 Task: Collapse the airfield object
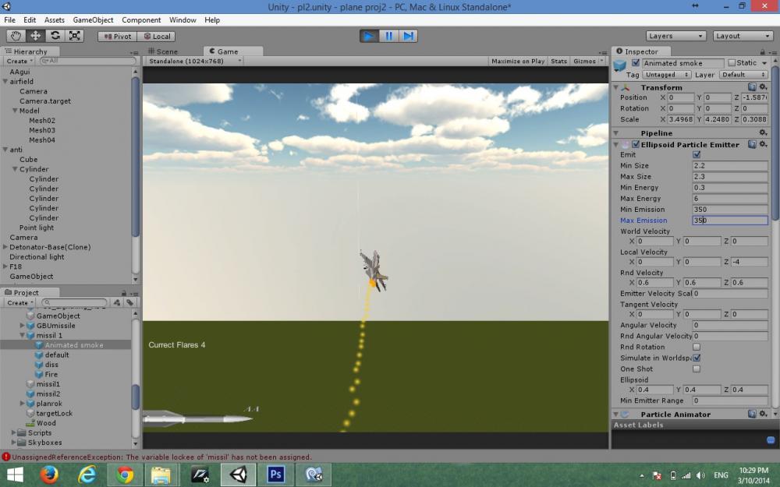click(5, 82)
